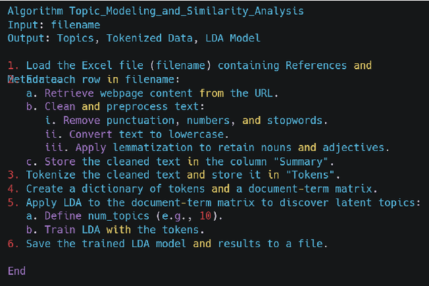Click step 5 "Apply LDA" line
Viewport: 429px width, 286px height.
(x=221, y=202)
